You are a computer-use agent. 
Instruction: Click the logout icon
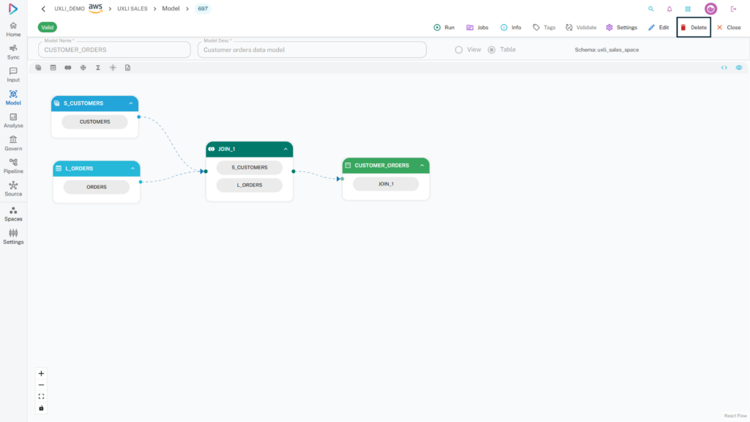[733, 9]
